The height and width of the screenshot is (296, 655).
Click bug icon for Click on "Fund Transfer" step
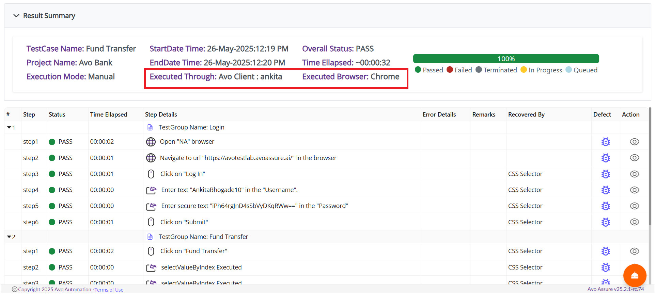click(x=605, y=251)
